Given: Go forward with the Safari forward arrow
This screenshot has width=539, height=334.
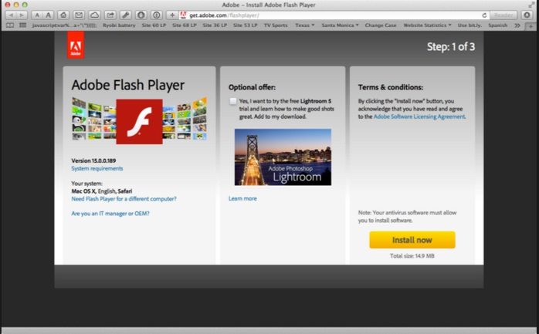Looking at the screenshot, I should (x=22, y=15).
